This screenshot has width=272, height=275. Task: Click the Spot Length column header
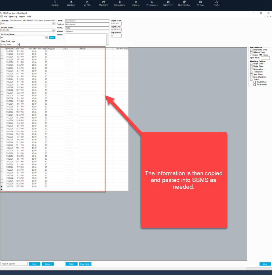click(42, 49)
